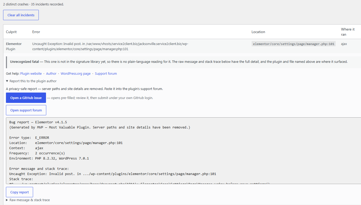The height and width of the screenshot is (205, 361).
Task: Click the "Context: ajax" line in the report
Action: coord(26,148)
